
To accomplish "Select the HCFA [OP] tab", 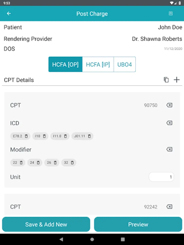I will (65, 65).
